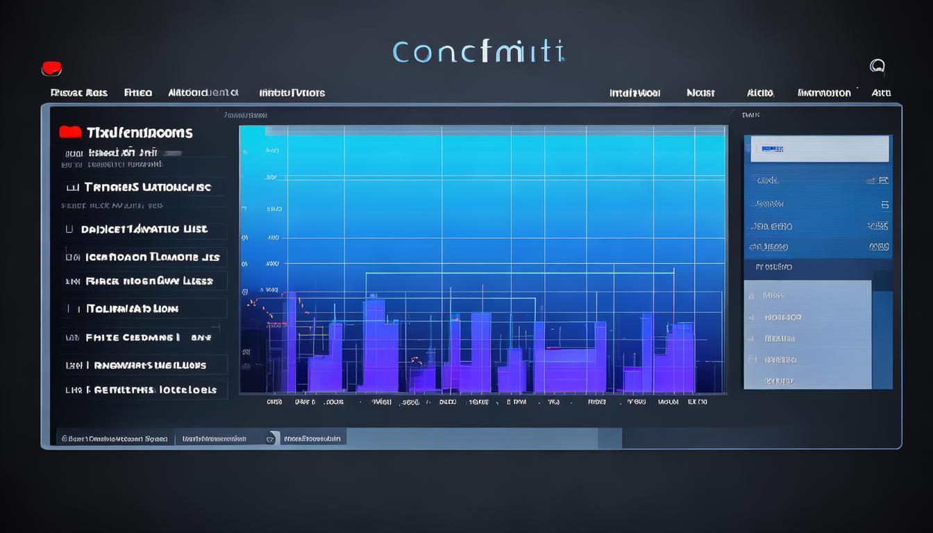Click the vertical scrollbar on right panel
The height and width of the screenshot is (533, 933).
click(x=882, y=340)
